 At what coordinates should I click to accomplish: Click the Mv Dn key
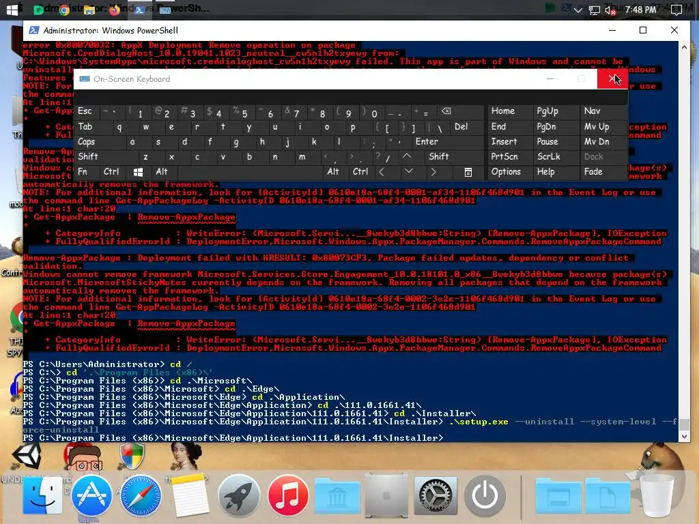[603, 142]
